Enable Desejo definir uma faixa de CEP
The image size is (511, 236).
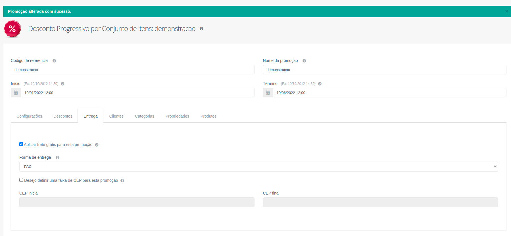(21, 180)
